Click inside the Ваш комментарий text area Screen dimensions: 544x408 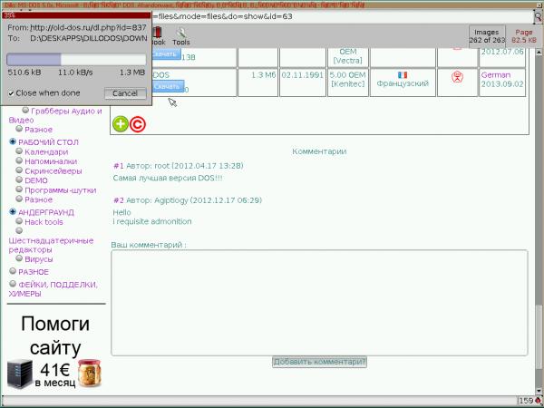[x=318, y=302]
